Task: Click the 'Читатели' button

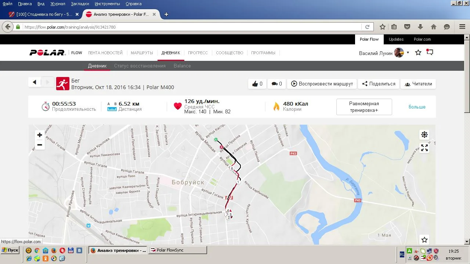Action: click(x=418, y=84)
